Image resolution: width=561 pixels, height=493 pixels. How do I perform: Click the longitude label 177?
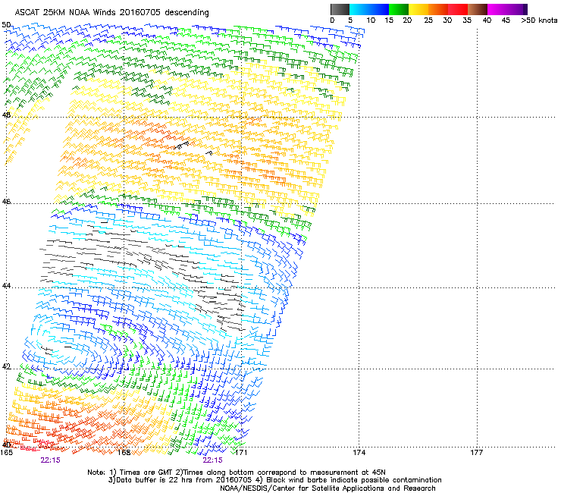tap(476, 453)
